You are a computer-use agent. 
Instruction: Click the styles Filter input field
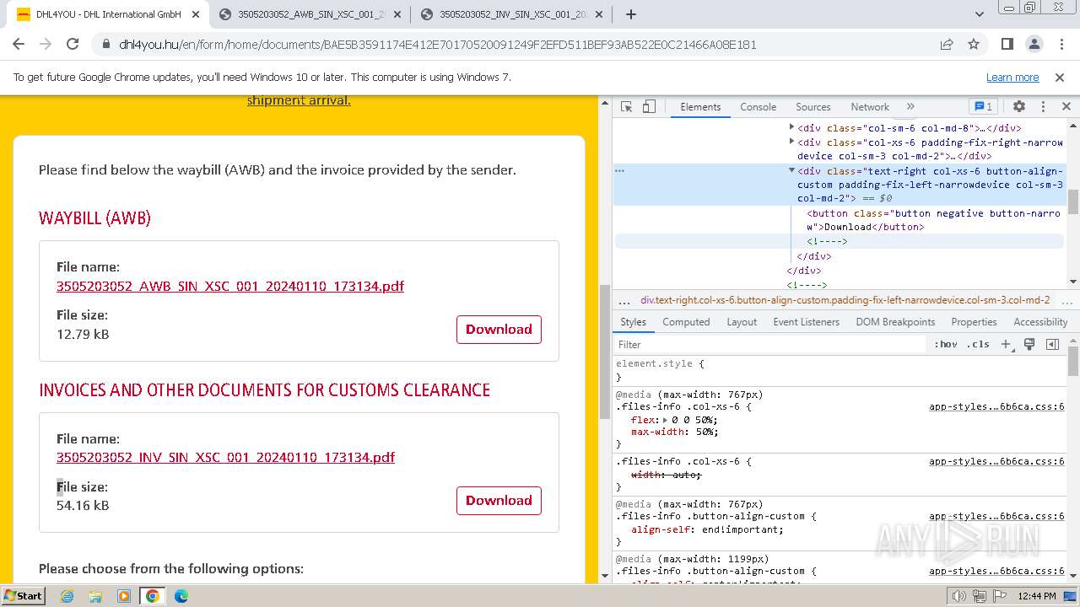click(x=769, y=345)
